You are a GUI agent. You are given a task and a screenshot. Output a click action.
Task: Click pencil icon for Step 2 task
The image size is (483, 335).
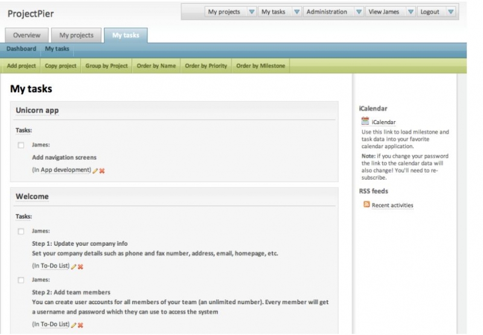coord(74,325)
